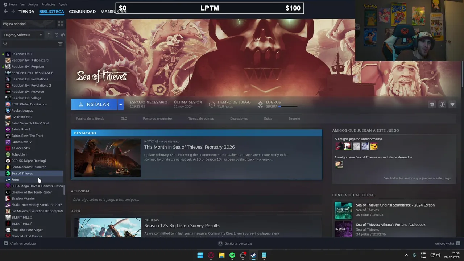This screenshot has width=464, height=261.
Task: Open the LOGROS achievements trophy icon
Action: (260, 104)
